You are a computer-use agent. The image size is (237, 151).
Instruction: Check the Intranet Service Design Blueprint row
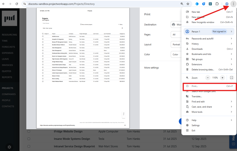pyautogui.click(x=29, y=146)
